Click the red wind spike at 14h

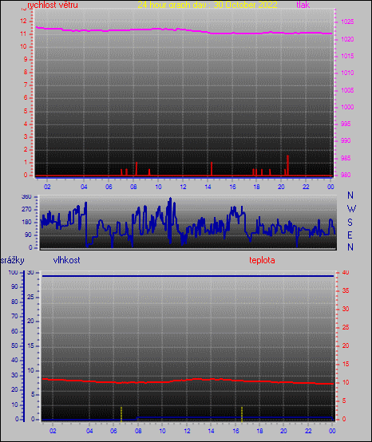[212, 169]
